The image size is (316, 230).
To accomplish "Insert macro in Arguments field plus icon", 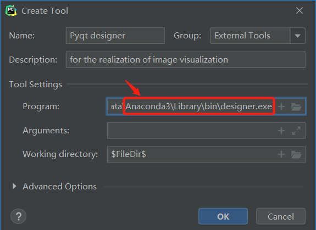I will (x=281, y=131).
